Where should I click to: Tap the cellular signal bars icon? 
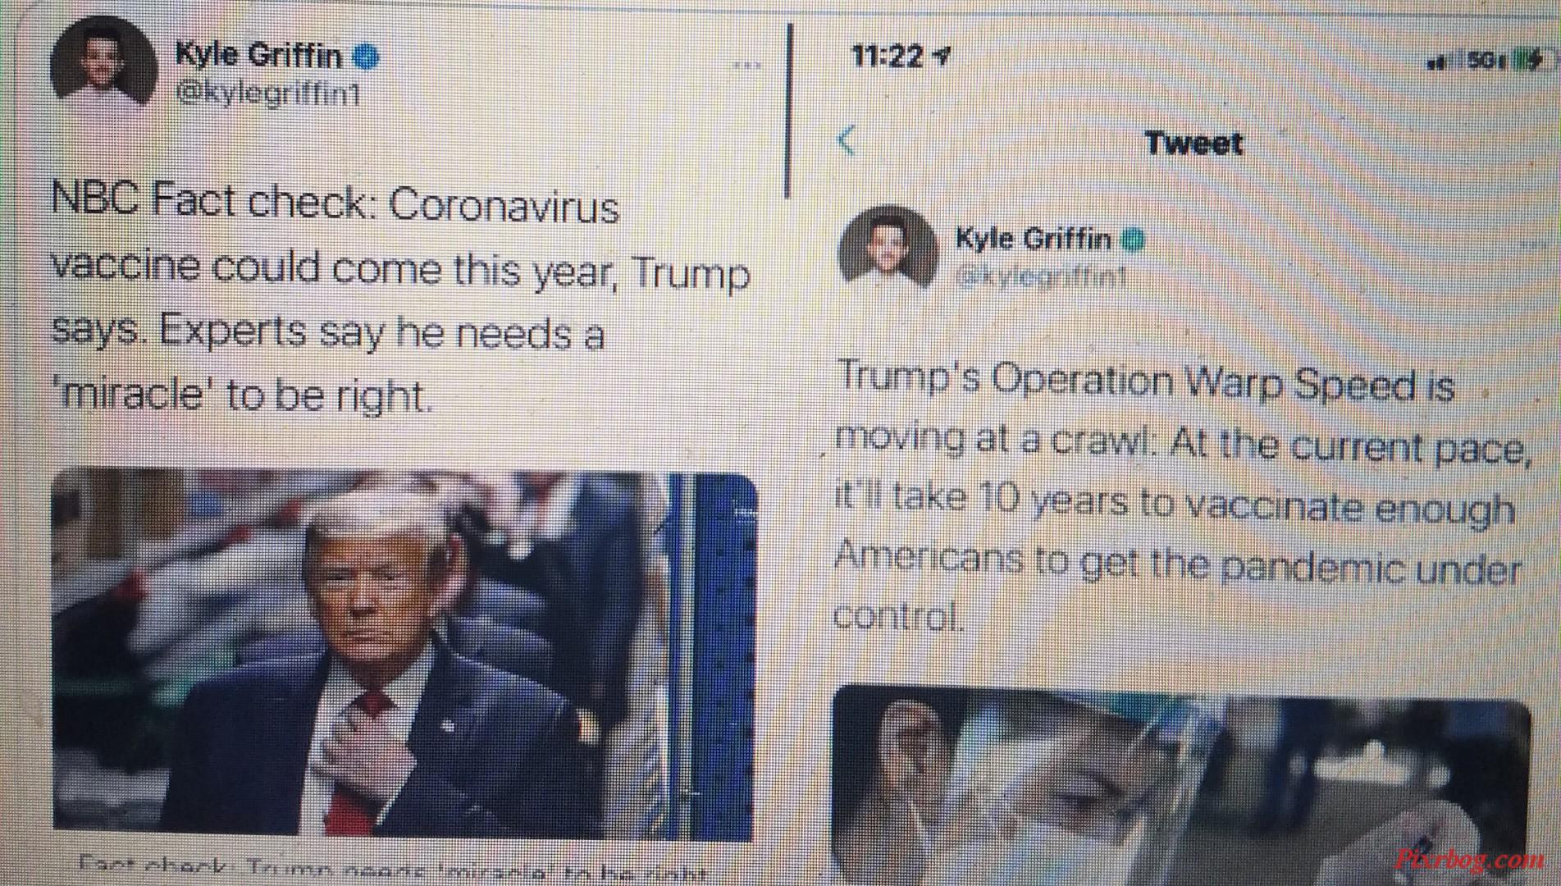[x=1444, y=61]
